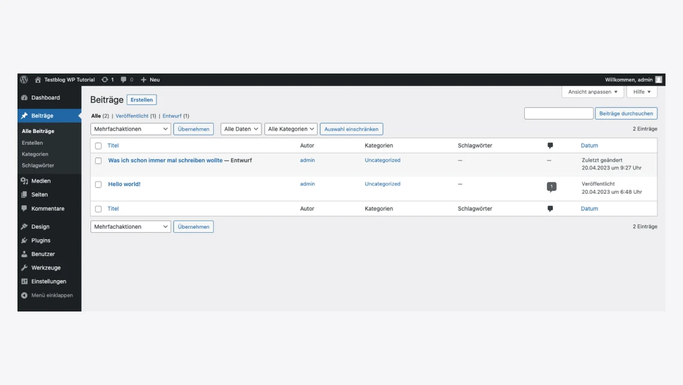Select the draft post's checkbox
The image size is (683, 385).
coord(98,160)
